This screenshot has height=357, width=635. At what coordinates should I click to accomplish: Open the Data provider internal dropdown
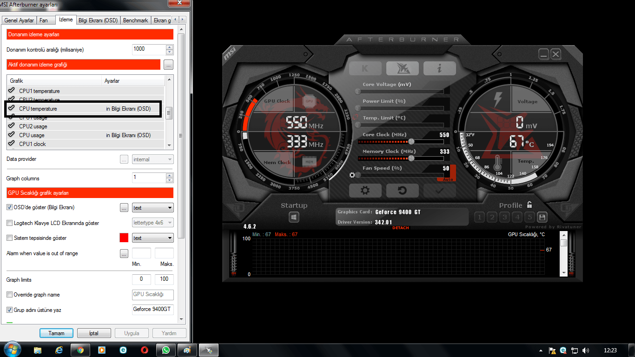[x=153, y=159]
